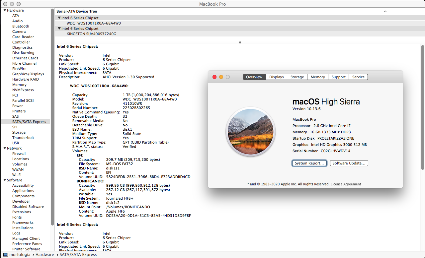Close the About This Mac window

tap(214, 77)
